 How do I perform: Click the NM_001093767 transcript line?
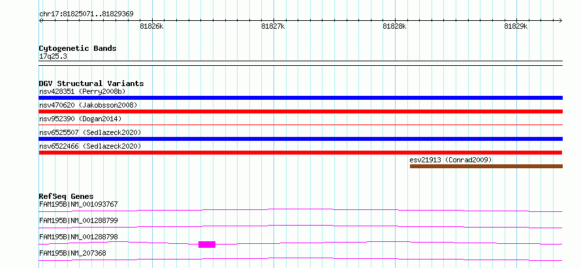click(300, 210)
